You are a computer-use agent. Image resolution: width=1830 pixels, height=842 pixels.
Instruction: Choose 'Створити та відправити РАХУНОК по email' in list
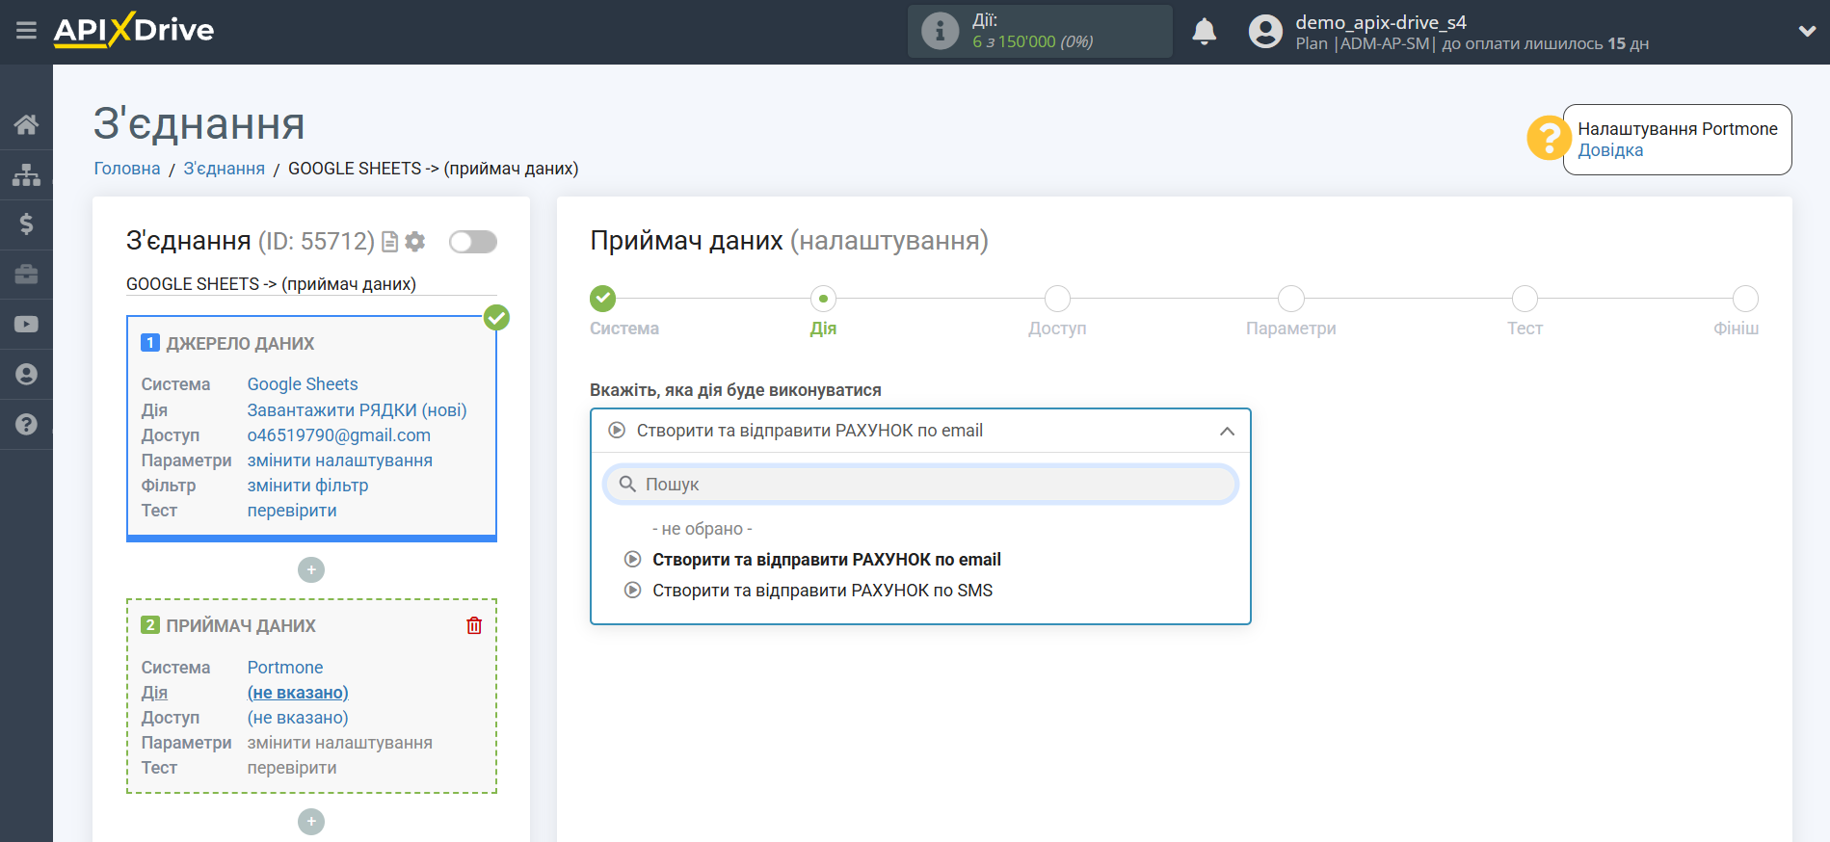(826, 560)
